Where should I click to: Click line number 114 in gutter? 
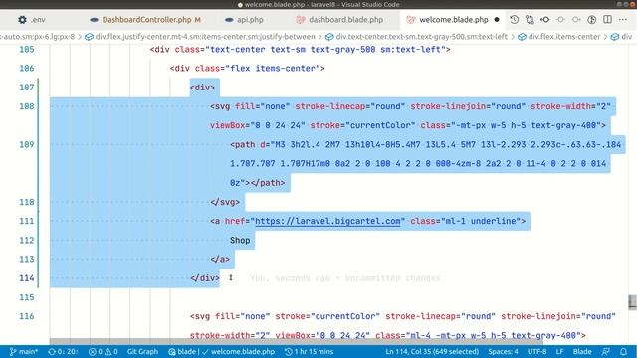pos(27,278)
